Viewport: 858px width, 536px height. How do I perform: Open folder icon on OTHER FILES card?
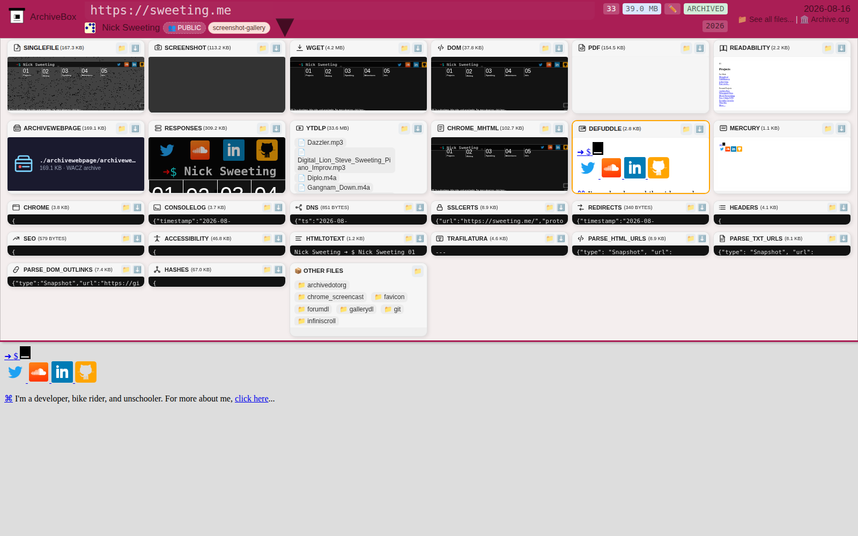pos(418,271)
